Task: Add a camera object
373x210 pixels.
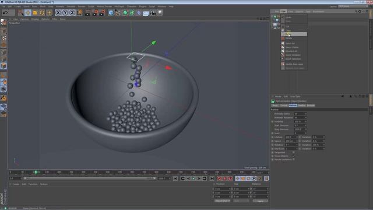Action: pos(153,12)
